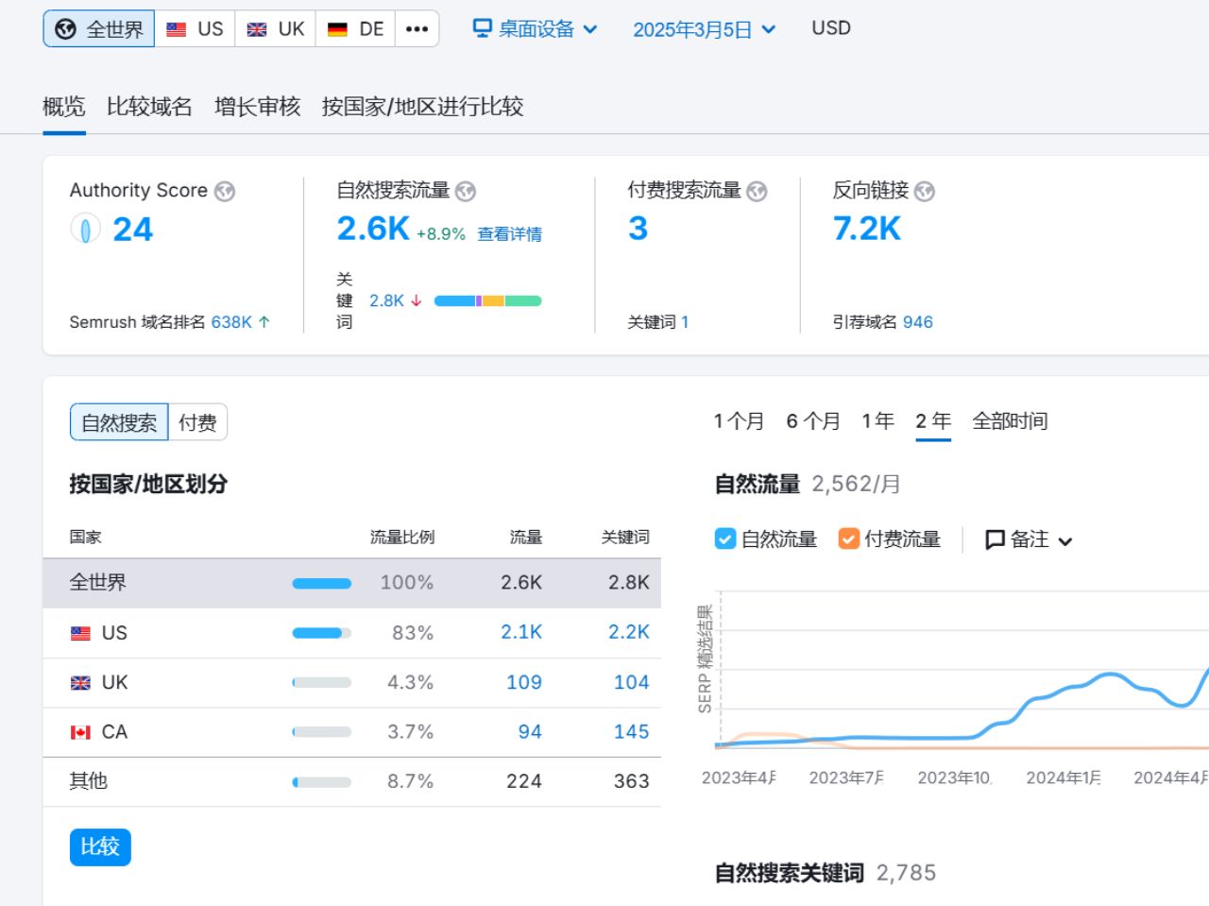Click globe icon beside Authority Score
The width and height of the screenshot is (1209, 906).
[x=224, y=192]
